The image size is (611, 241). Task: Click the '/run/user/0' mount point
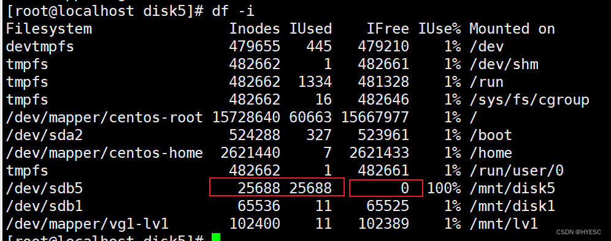pos(517,171)
